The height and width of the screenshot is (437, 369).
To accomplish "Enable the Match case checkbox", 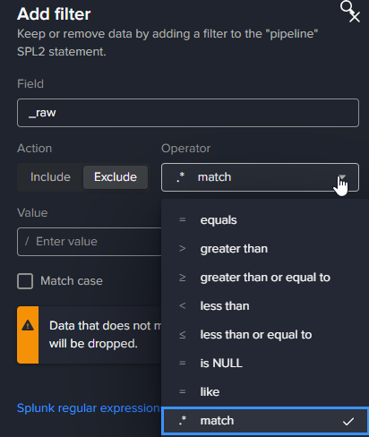I will 25,281.
